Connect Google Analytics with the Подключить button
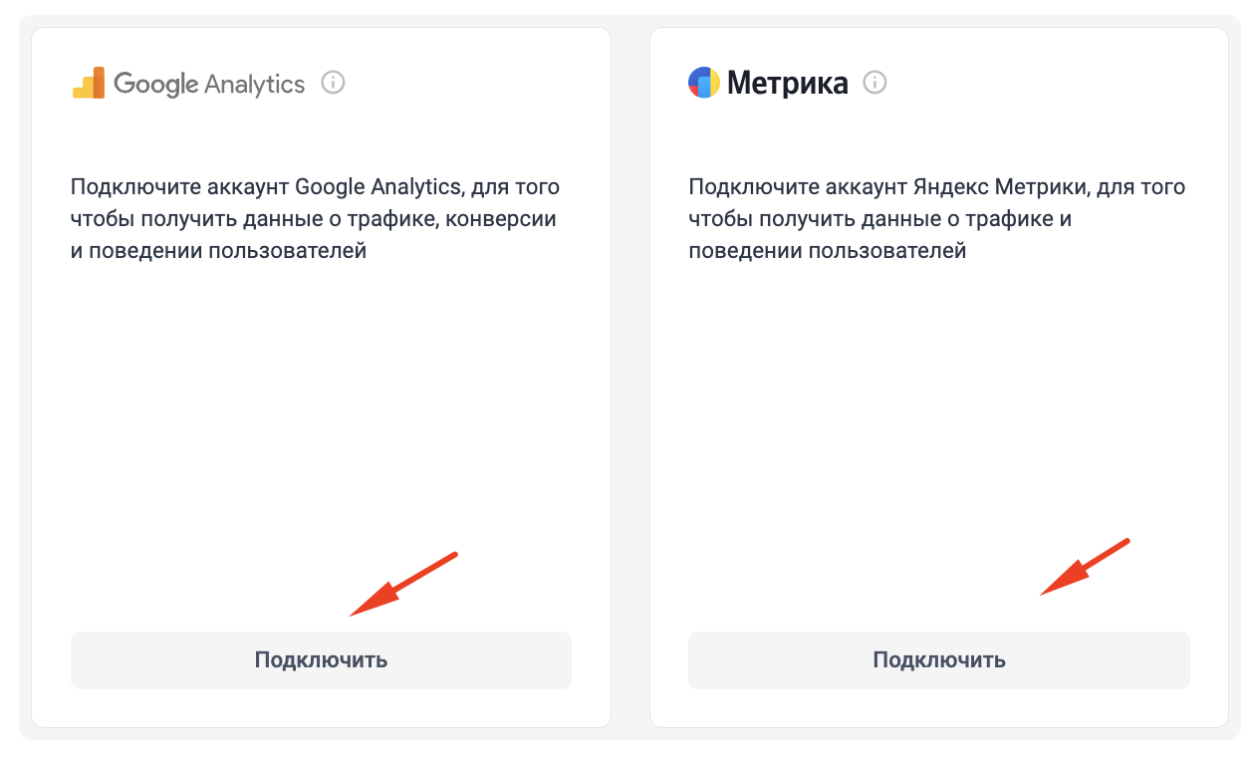Screen dimensions: 1249x765 [321, 659]
